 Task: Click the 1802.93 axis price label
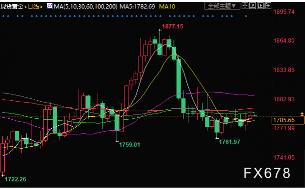[x=284, y=99]
